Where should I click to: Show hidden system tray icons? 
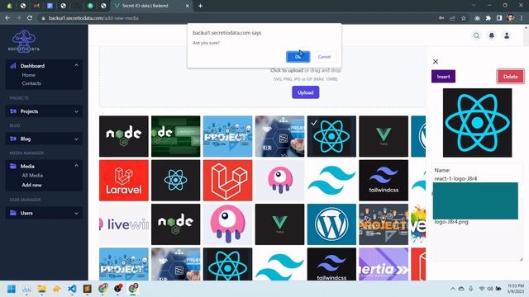pos(453,289)
